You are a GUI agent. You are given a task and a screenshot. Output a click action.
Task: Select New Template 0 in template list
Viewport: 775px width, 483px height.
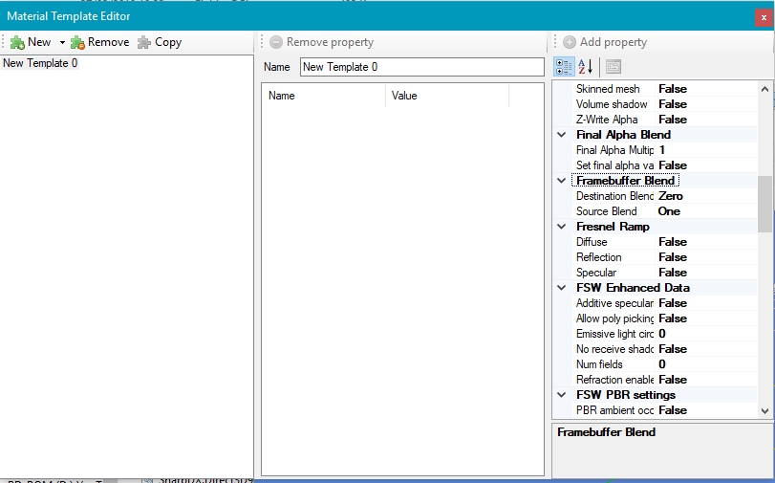[40, 63]
